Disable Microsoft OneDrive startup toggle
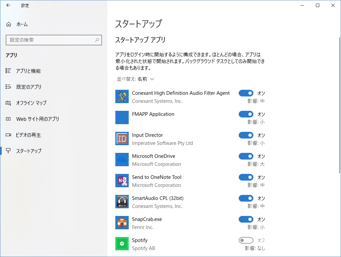The height and width of the screenshot is (257, 341). (x=246, y=156)
